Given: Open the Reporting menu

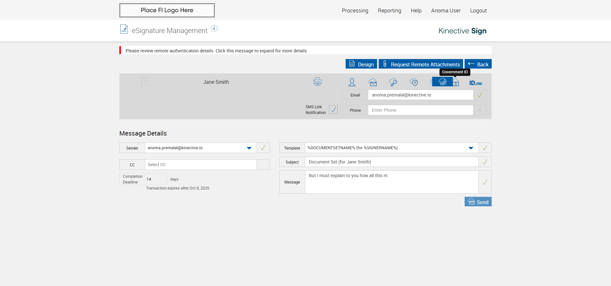Looking at the screenshot, I should point(389,10).
